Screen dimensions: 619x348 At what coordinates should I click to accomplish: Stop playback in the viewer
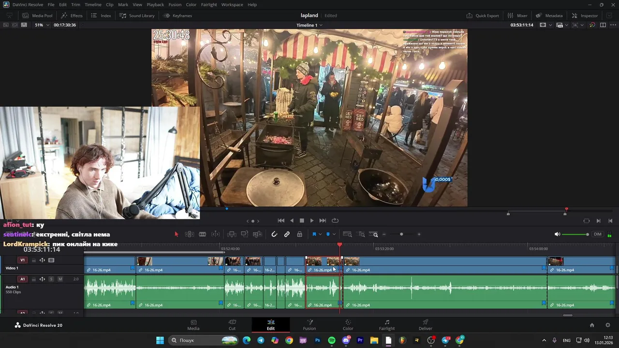point(302,221)
